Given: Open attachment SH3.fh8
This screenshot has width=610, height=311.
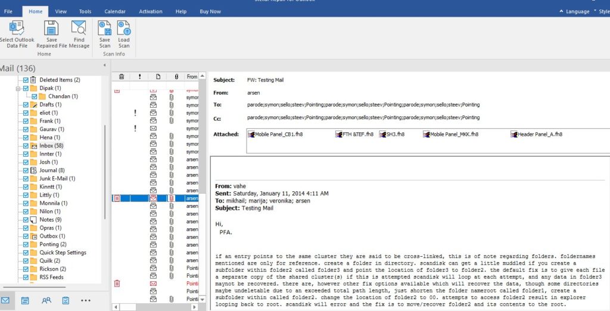Looking at the screenshot, I should [392, 134].
